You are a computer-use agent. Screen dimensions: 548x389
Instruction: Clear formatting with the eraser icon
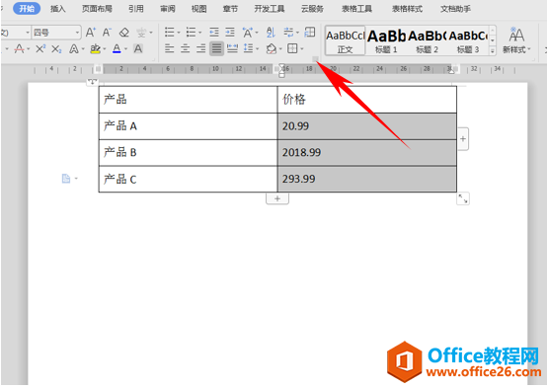[124, 33]
